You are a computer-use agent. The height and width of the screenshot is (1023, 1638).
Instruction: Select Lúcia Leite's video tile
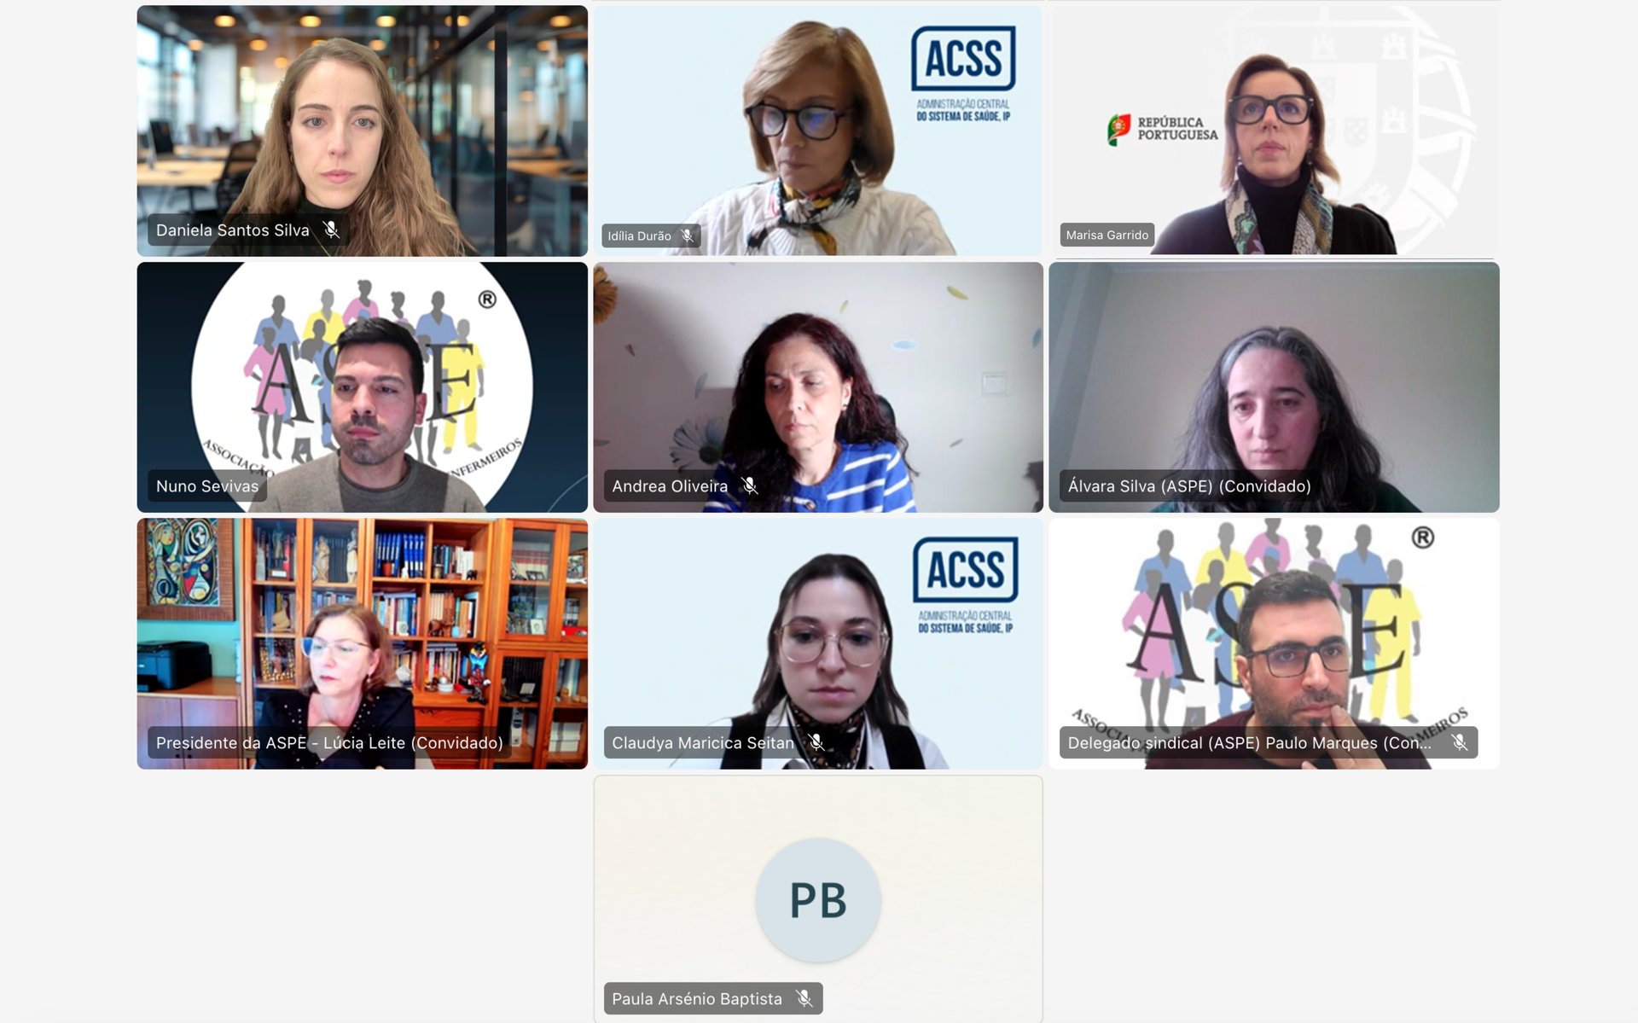coord(362,644)
